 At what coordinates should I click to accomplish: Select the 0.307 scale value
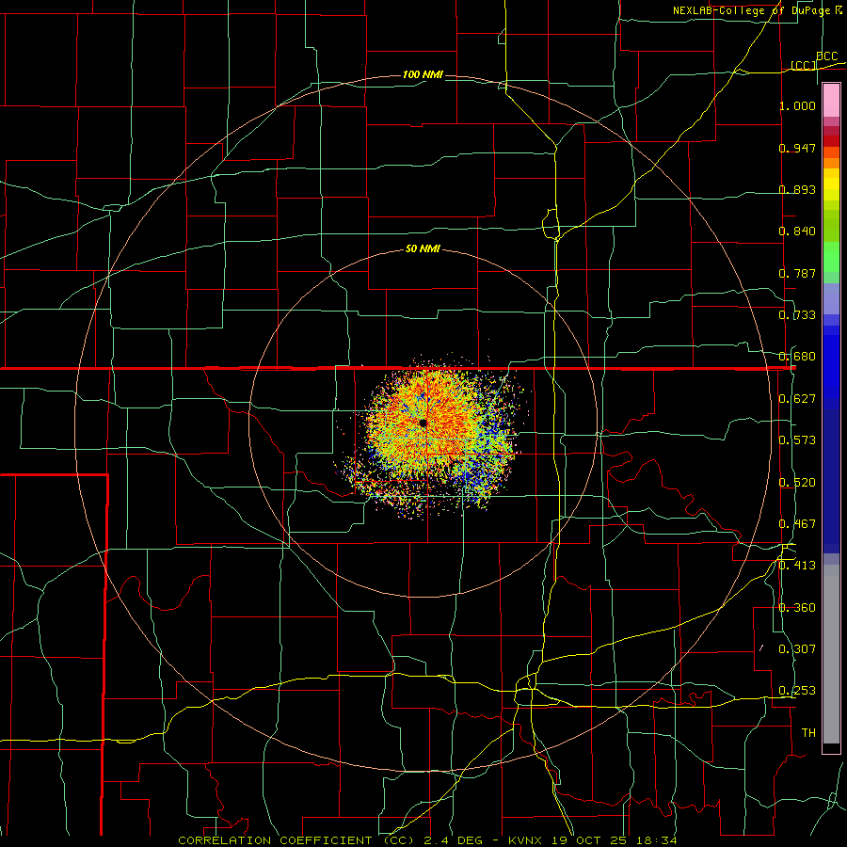click(x=797, y=649)
